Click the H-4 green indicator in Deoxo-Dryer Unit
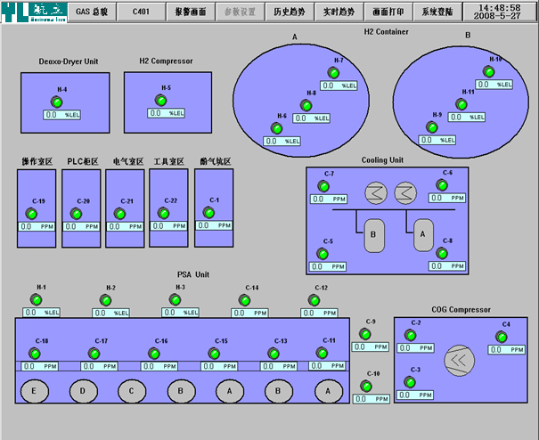The image size is (539, 440). (x=62, y=103)
